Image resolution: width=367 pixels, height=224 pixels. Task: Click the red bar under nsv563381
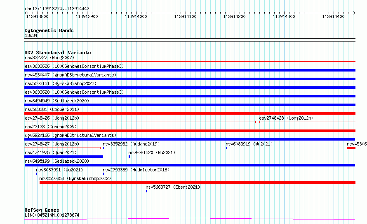[190, 113]
